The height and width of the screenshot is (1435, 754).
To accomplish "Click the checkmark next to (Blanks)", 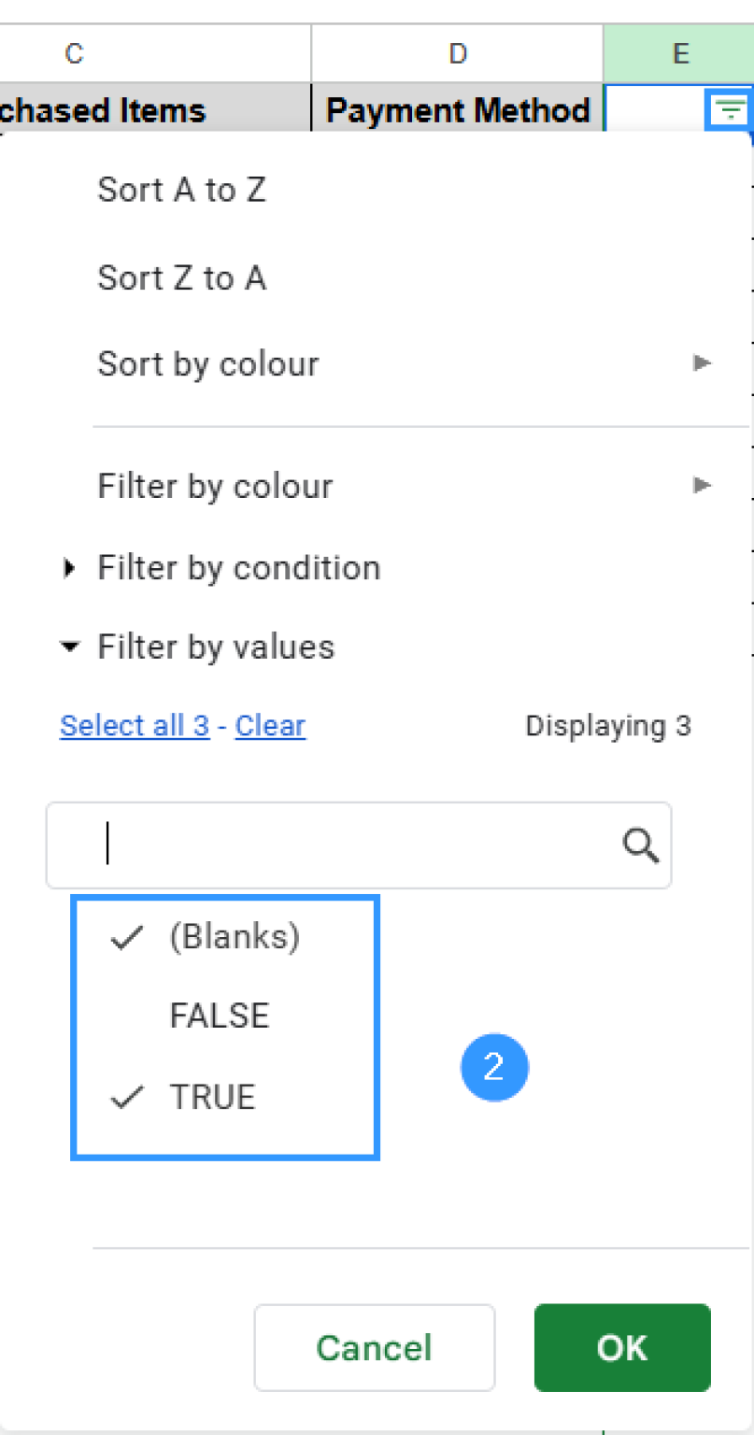I will (x=125, y=937).
